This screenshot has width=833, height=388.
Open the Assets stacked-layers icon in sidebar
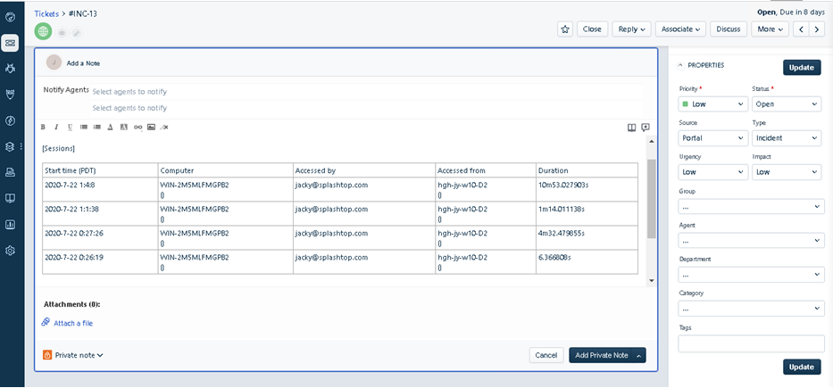pos(10,146)
